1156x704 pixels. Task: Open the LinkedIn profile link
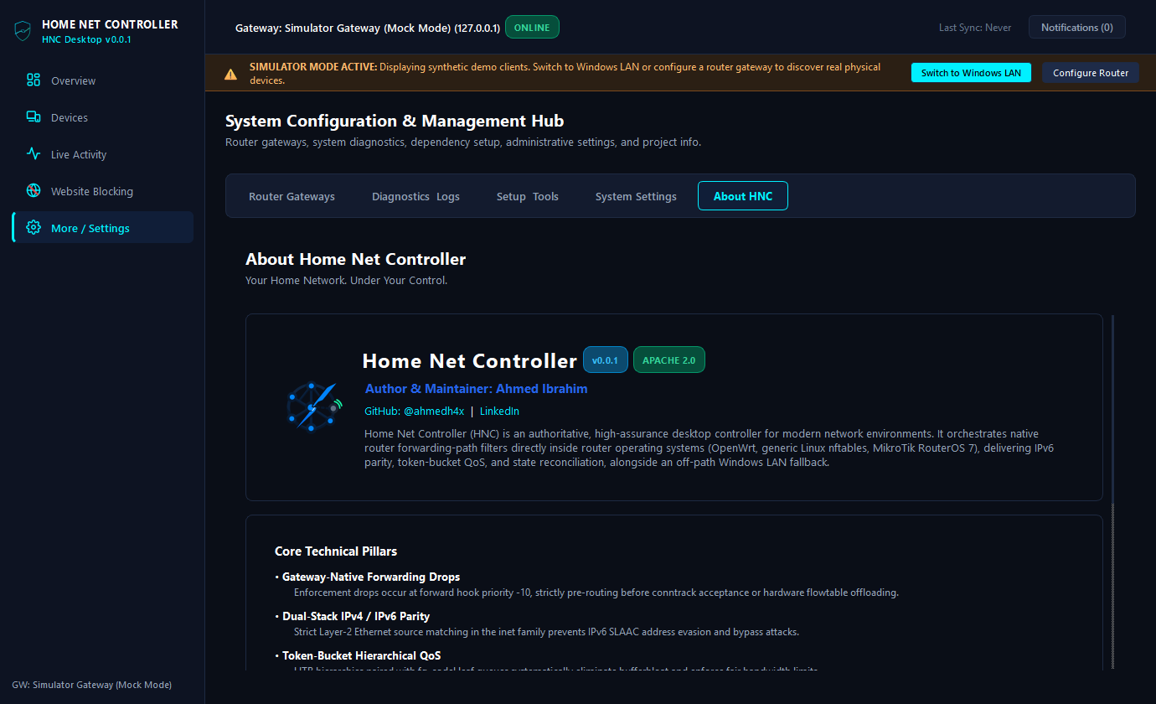point(499,411)
